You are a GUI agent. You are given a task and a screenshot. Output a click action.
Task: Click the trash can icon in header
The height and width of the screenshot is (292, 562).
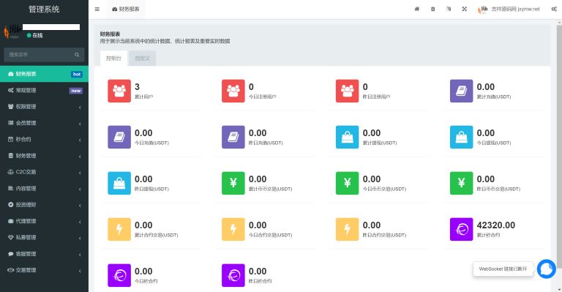click(432, 9)
